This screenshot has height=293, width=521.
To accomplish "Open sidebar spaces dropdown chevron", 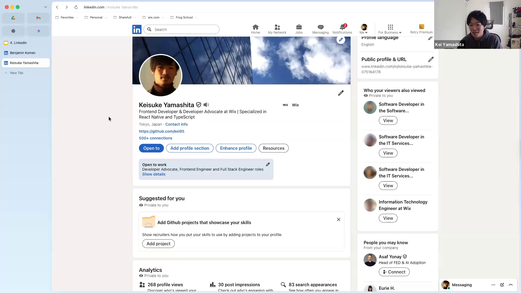I will (x=46, y=7).
